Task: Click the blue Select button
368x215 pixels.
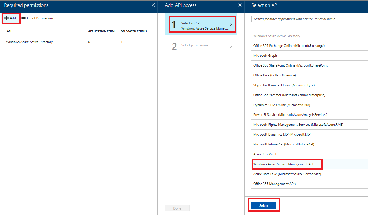Action: click(264, 205)
